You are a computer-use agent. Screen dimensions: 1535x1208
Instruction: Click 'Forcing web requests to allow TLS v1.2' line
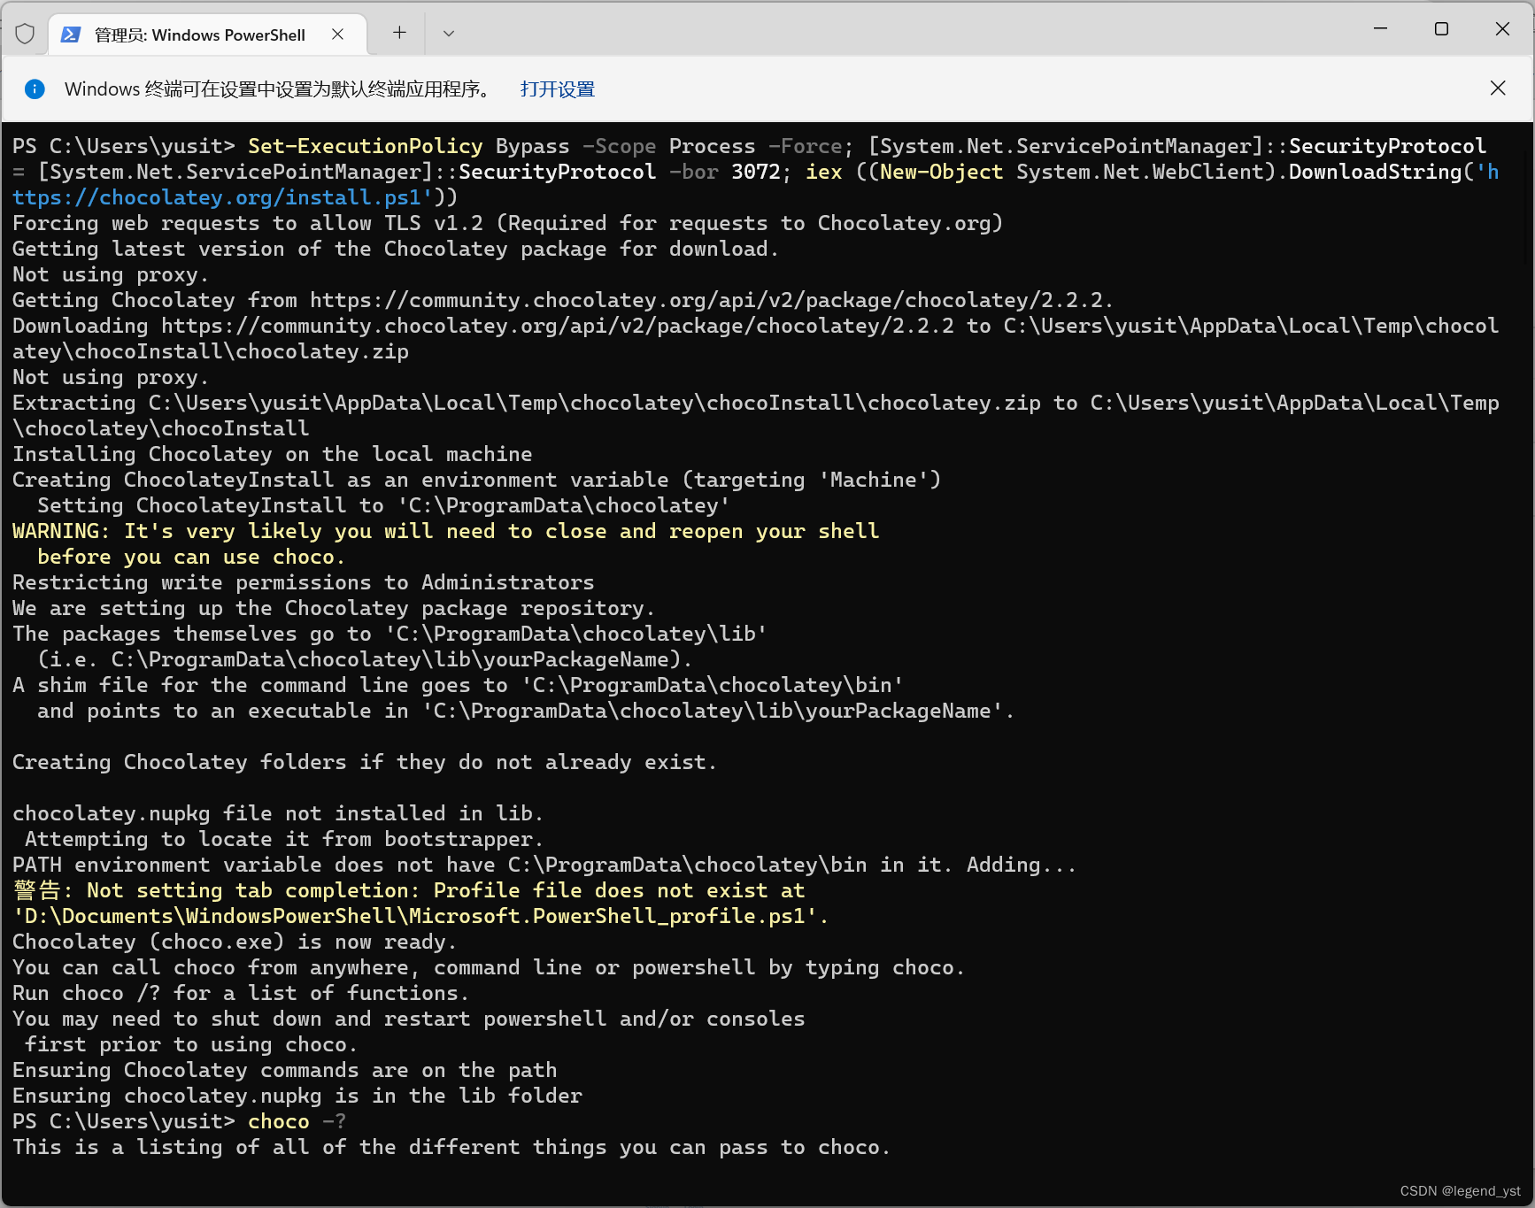click(x=508, y=223)
